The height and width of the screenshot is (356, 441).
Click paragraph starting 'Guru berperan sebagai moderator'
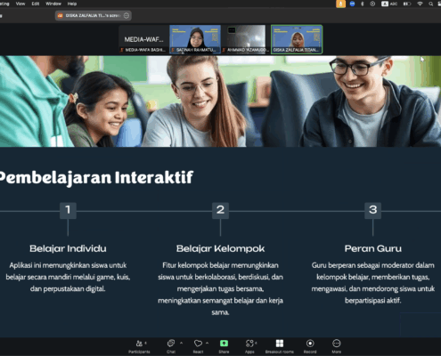tap(373, 283)
